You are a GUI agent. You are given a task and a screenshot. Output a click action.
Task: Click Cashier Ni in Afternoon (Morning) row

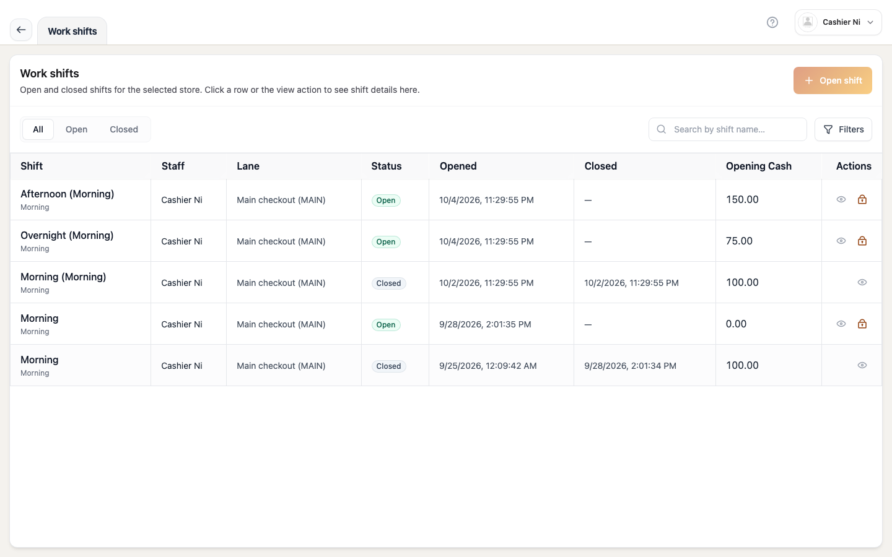coord(181,200)
